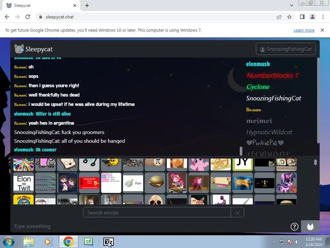Select user meimei in the user list

coord(259,121)
